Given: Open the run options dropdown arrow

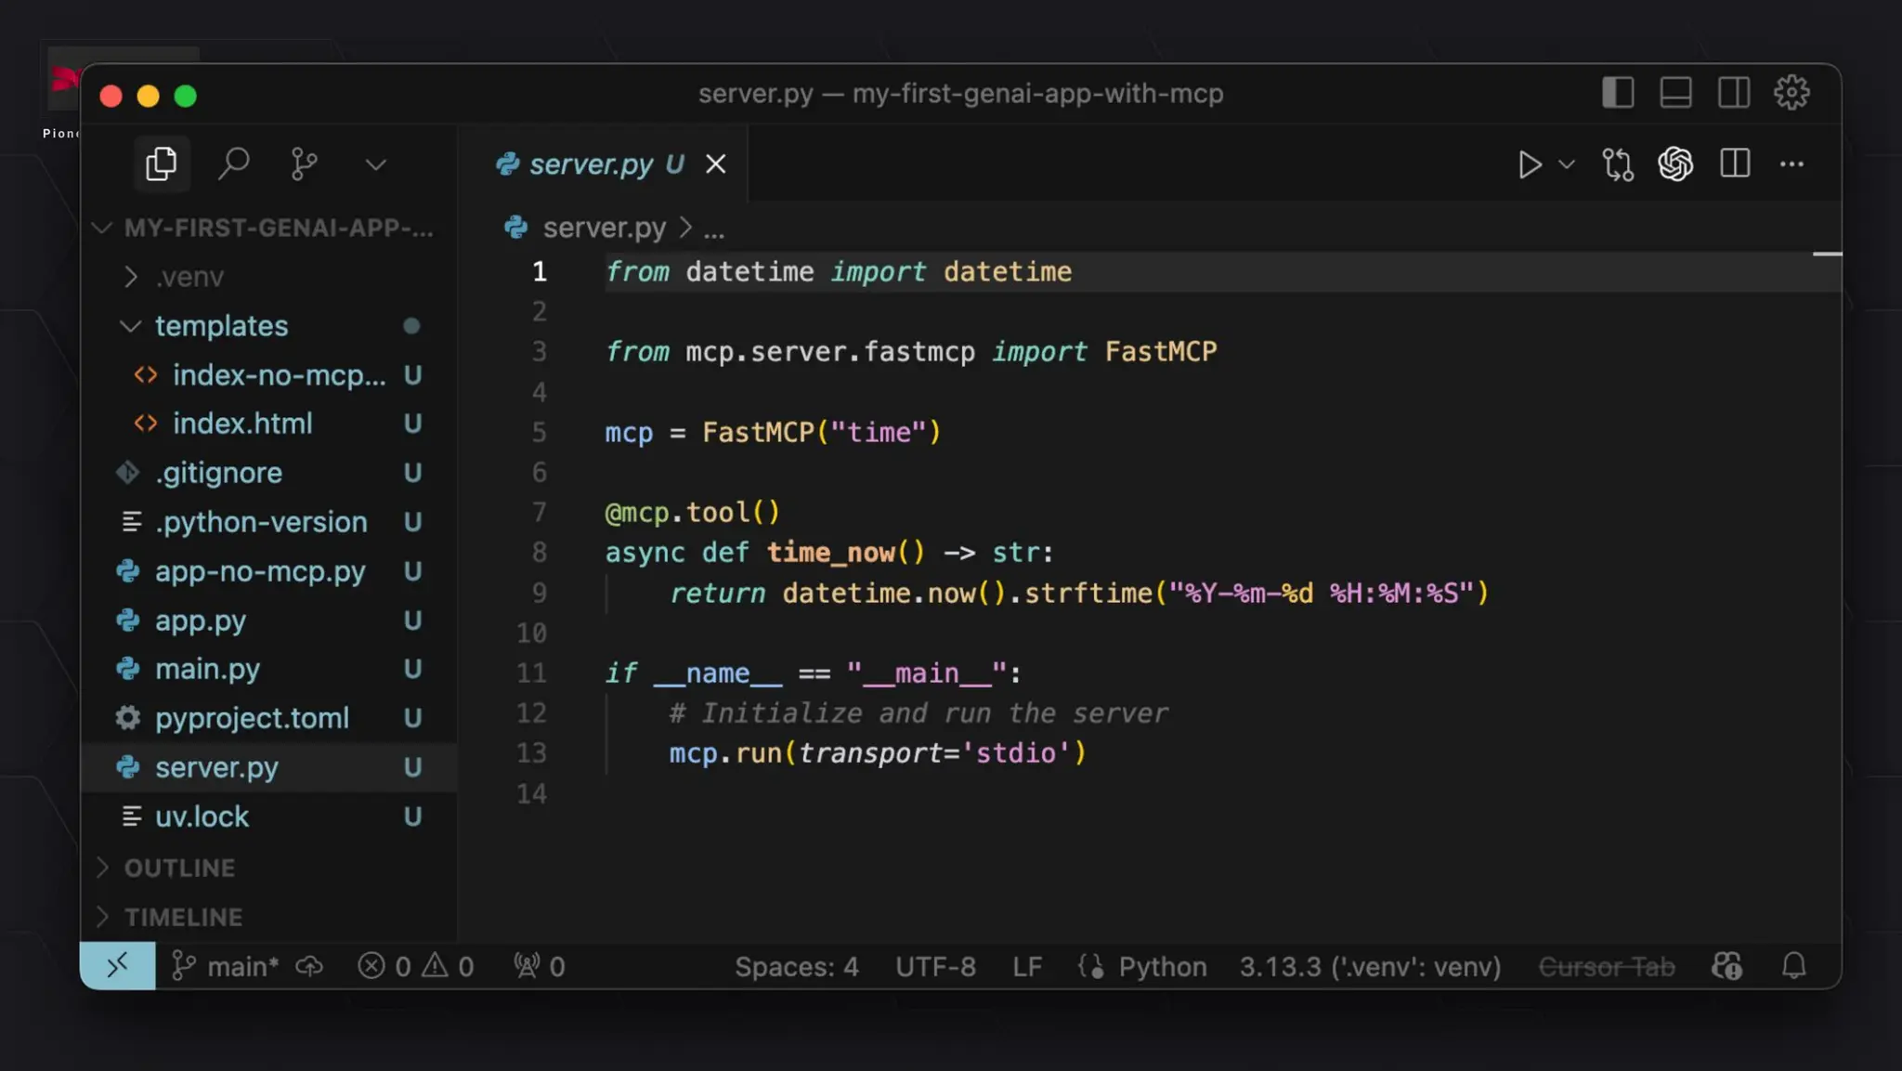Looking at the screenshot, I should pyautogui.click(x=1567, y=165).
